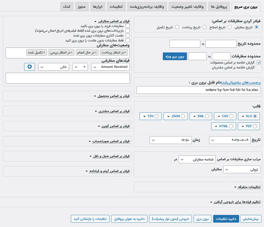Screen dimensions: 264x227
Task: Click 'تنظیمات را بازنشانی کنید' button
Action: pos(90,219)
